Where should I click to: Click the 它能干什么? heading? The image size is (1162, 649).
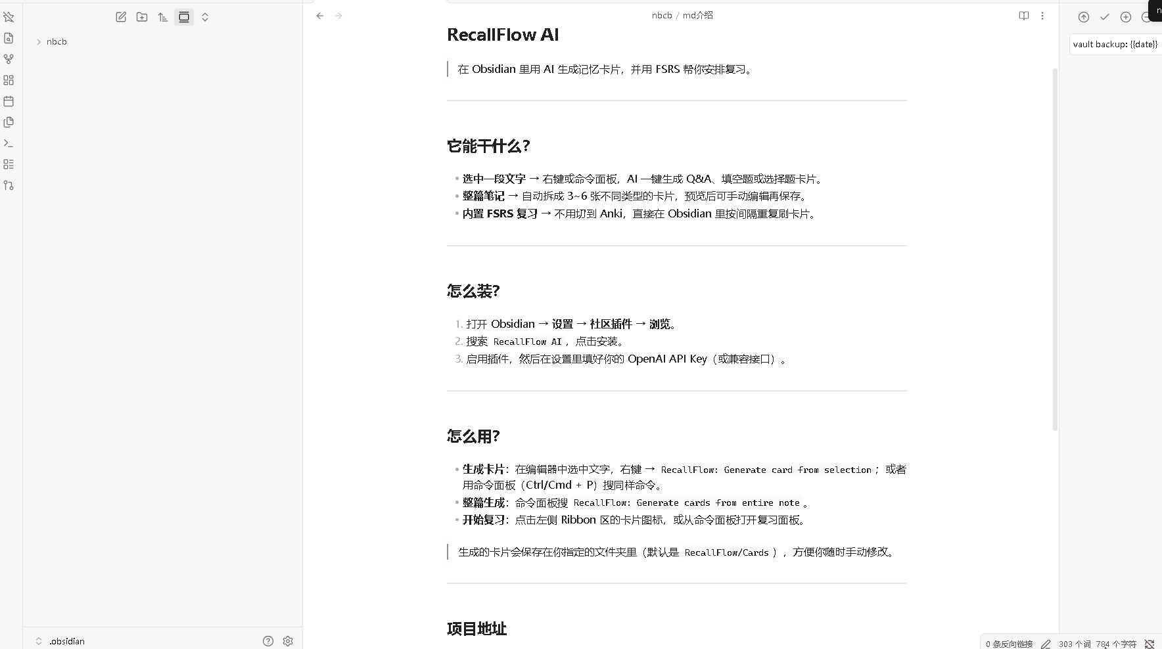488,146
